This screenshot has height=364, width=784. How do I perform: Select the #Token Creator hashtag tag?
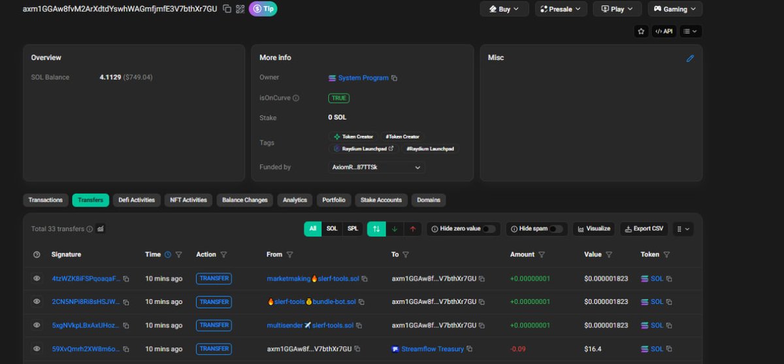tap(402, 137)
